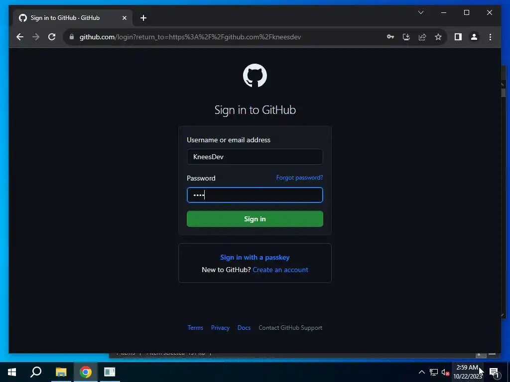Image resolution: width=510 pixels, height=382 pixels.
Task: Click the browser forward arrow
Action: click(36, 37)
